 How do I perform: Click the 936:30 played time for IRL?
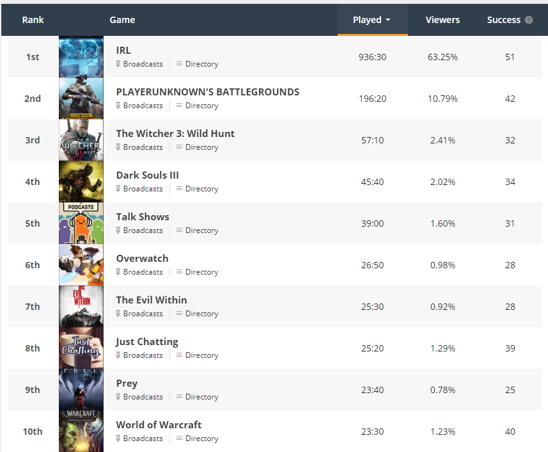[x=373, y=57]
